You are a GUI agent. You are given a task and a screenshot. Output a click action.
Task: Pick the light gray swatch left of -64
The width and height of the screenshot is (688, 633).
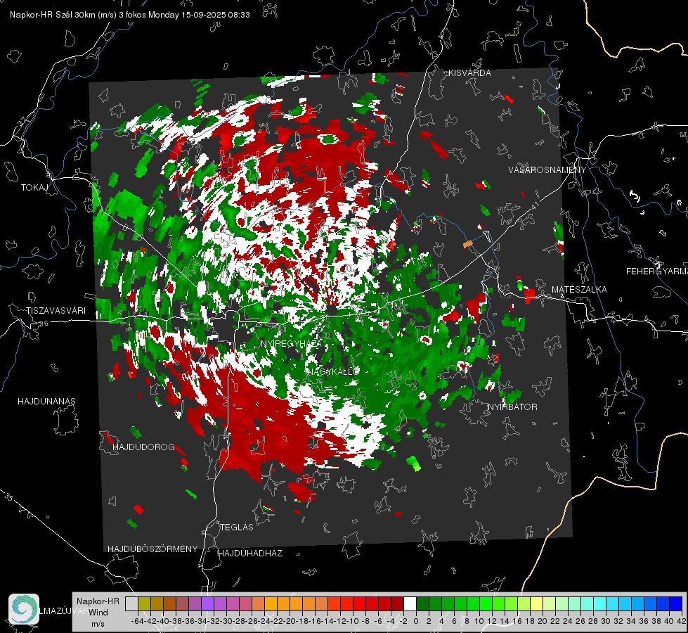click(131, 604)
